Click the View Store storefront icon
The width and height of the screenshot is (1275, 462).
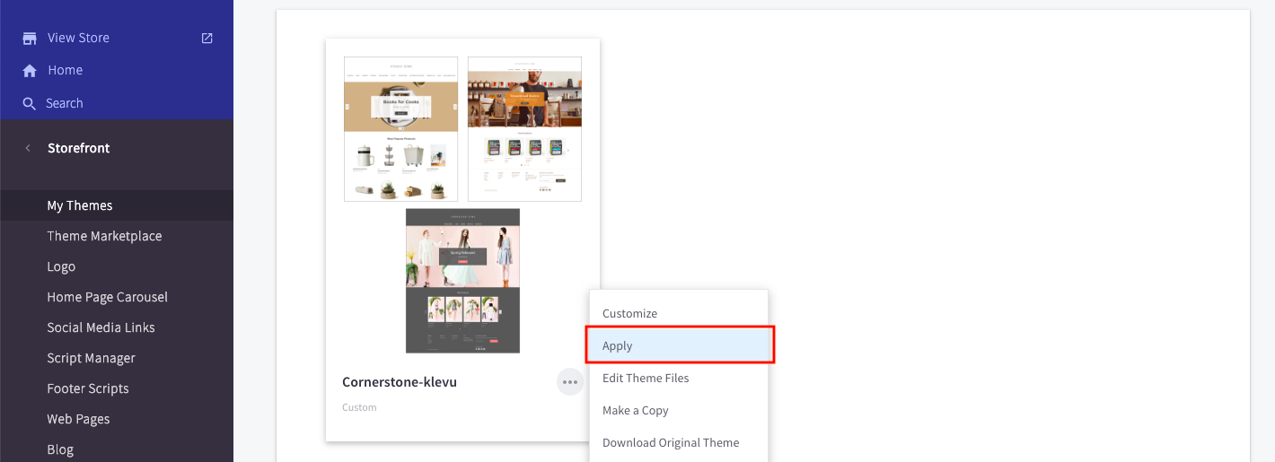coord(30,38)
